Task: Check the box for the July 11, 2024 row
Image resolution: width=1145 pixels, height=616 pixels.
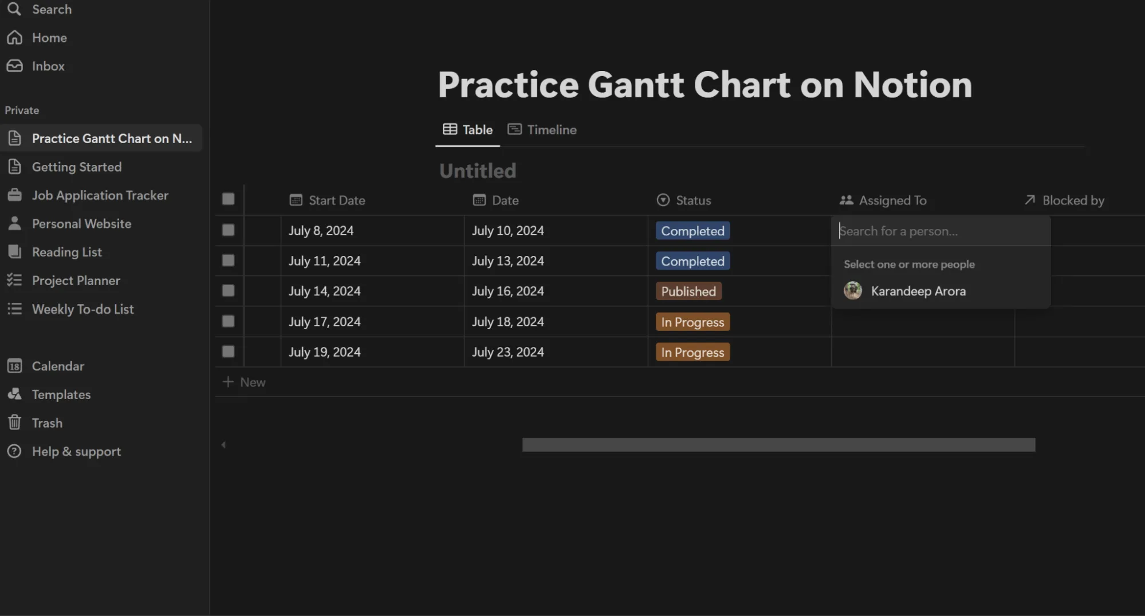Action: (228, 260)
